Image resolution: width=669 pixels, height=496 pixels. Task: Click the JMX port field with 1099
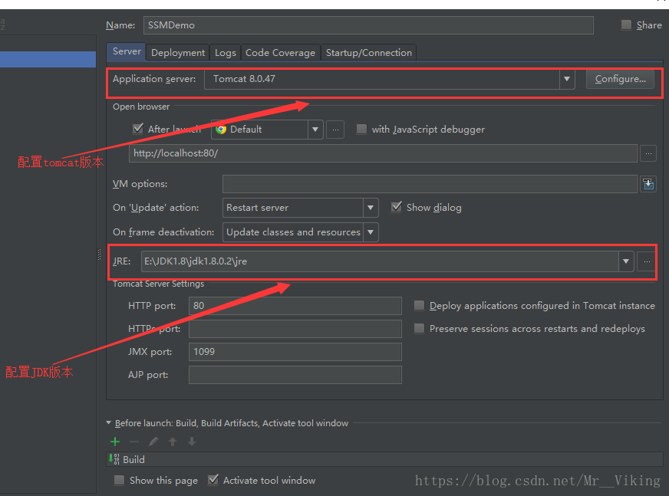point(295,352)
